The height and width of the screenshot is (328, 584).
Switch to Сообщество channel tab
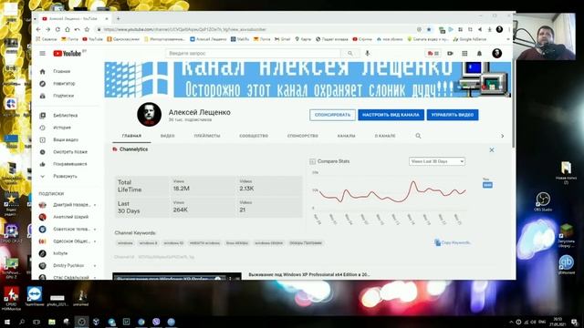254,136
